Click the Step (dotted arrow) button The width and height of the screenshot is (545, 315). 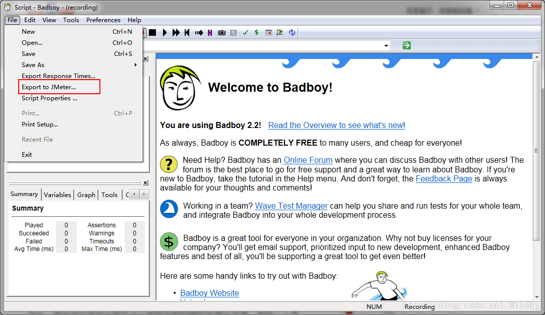(199, 33)
